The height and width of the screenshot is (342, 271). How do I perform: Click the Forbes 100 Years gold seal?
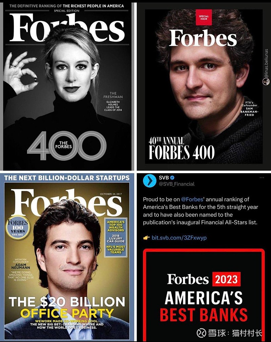18,228
